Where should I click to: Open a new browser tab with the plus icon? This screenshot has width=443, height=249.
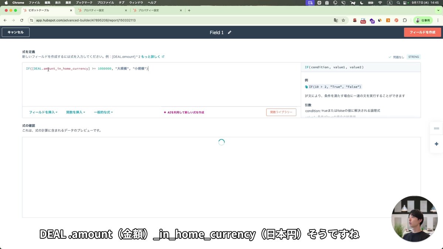[x=189, y=11]
